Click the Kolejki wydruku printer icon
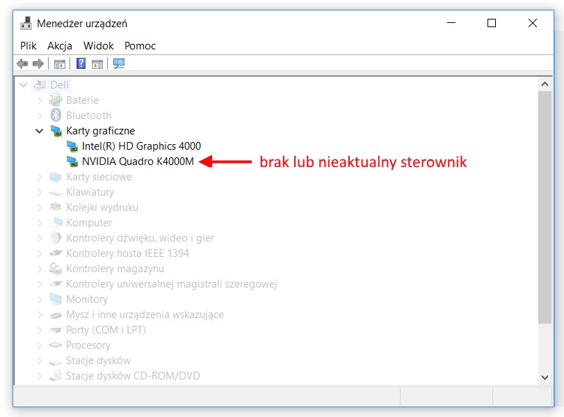The height and width of the screenshot is (417, 564). pos(56,207)
